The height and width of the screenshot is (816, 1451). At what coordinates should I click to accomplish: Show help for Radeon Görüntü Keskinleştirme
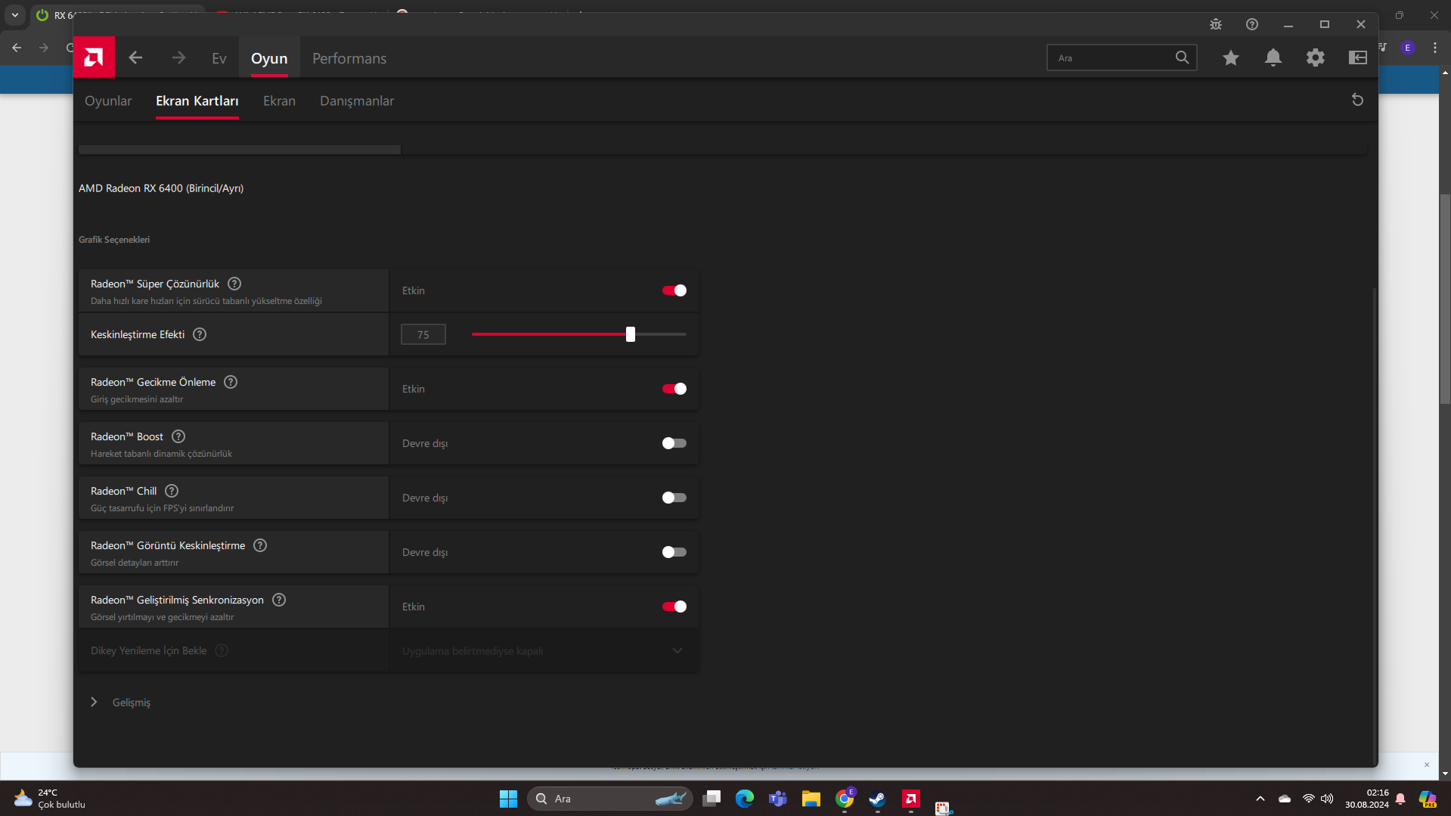click(x=260, y=545)
